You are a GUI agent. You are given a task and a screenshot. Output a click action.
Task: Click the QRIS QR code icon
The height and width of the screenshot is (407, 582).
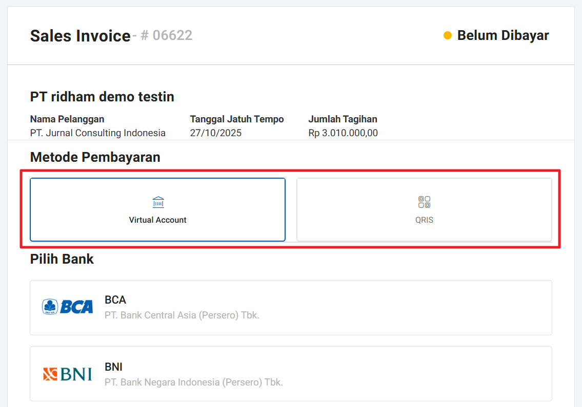424,202
